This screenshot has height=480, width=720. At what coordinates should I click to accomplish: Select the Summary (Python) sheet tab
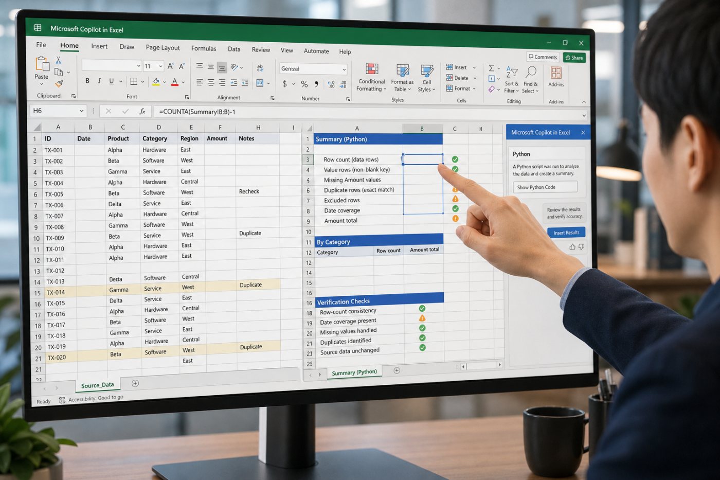pyautogui.click(x=354, y=372)
